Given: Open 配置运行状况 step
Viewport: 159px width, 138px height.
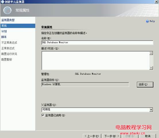Looking at the screenshot, I should [9, 54].
